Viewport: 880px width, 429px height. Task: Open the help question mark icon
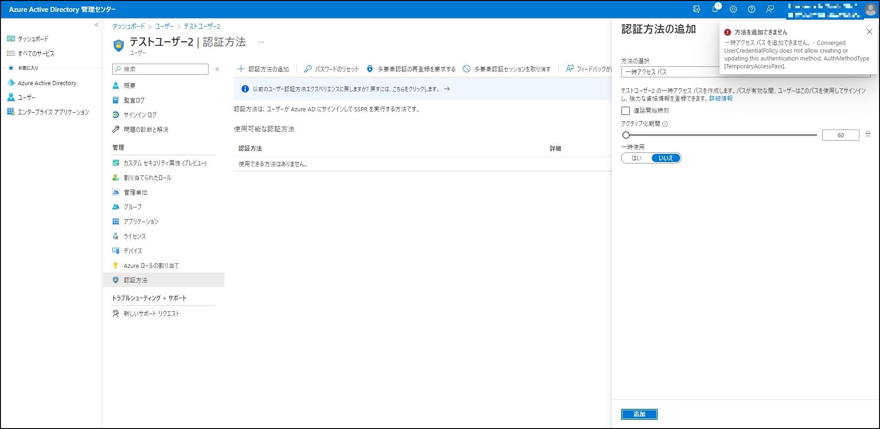[x=752, y=9]
